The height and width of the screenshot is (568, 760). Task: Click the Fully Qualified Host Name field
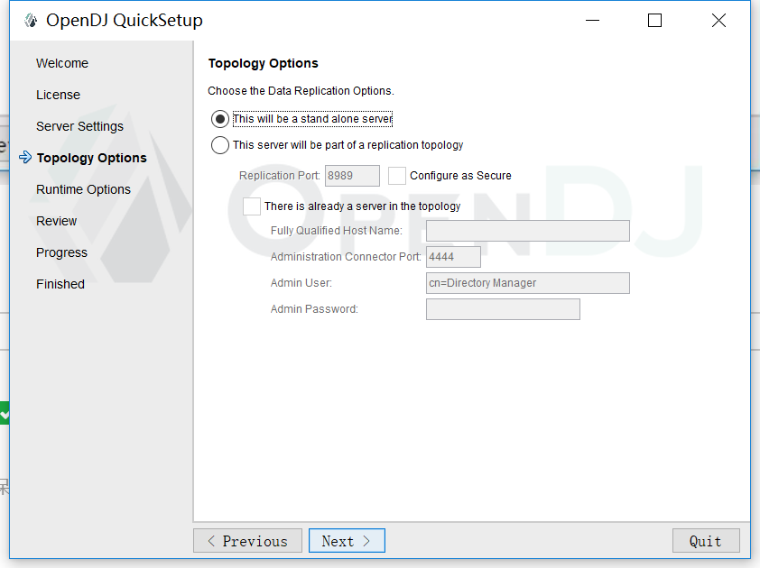(528, 231)
